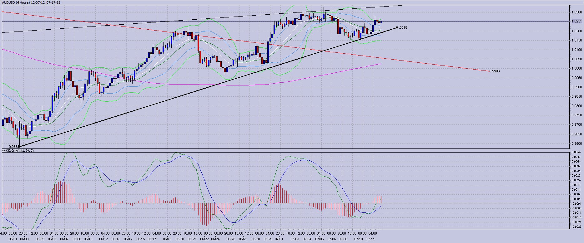This screenshot has width=584, height=243.
Task: Click the 0.9583 low price label
Action: pyautogui.click(x=13, y=146)
